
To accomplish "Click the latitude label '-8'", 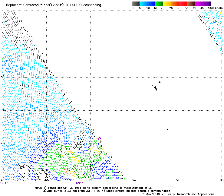I will pos(2,143).
